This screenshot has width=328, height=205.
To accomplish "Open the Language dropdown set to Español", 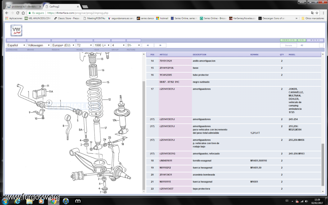I will pos(16,45).
